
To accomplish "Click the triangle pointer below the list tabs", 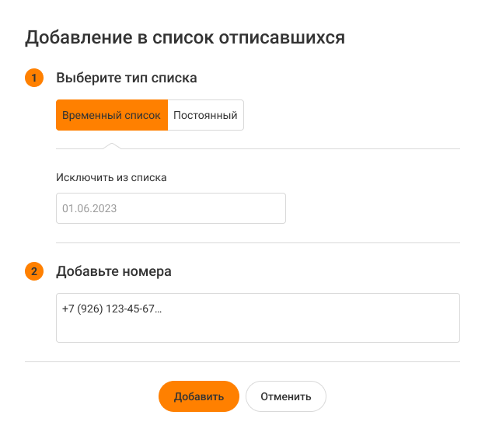I will (x=112, y=145).
